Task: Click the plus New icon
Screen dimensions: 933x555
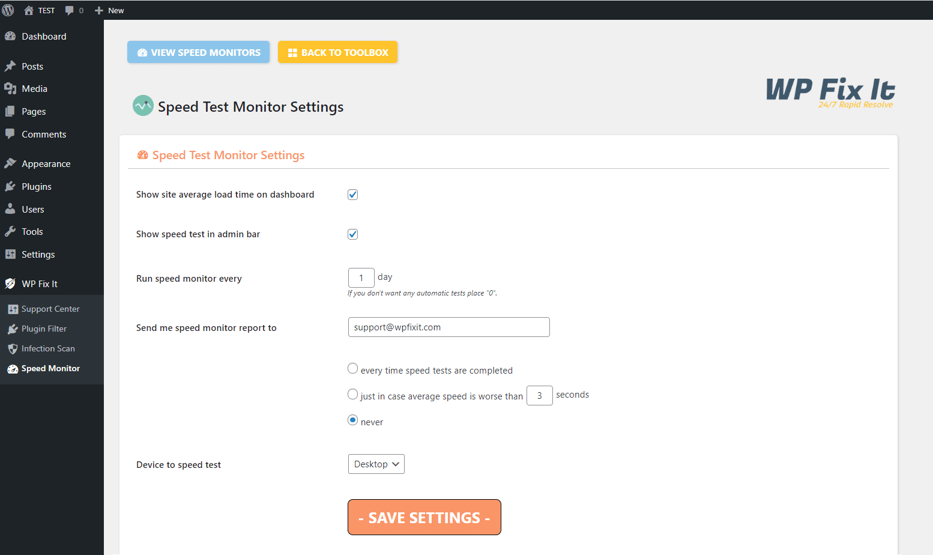Action: coord(99,10)
